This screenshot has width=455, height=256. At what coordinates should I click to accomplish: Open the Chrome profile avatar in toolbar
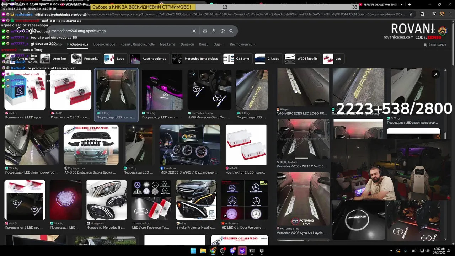[442, 14]
